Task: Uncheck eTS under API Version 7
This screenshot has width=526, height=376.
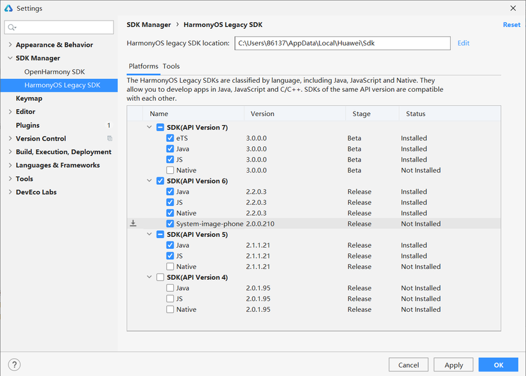Action: (170, 138)
